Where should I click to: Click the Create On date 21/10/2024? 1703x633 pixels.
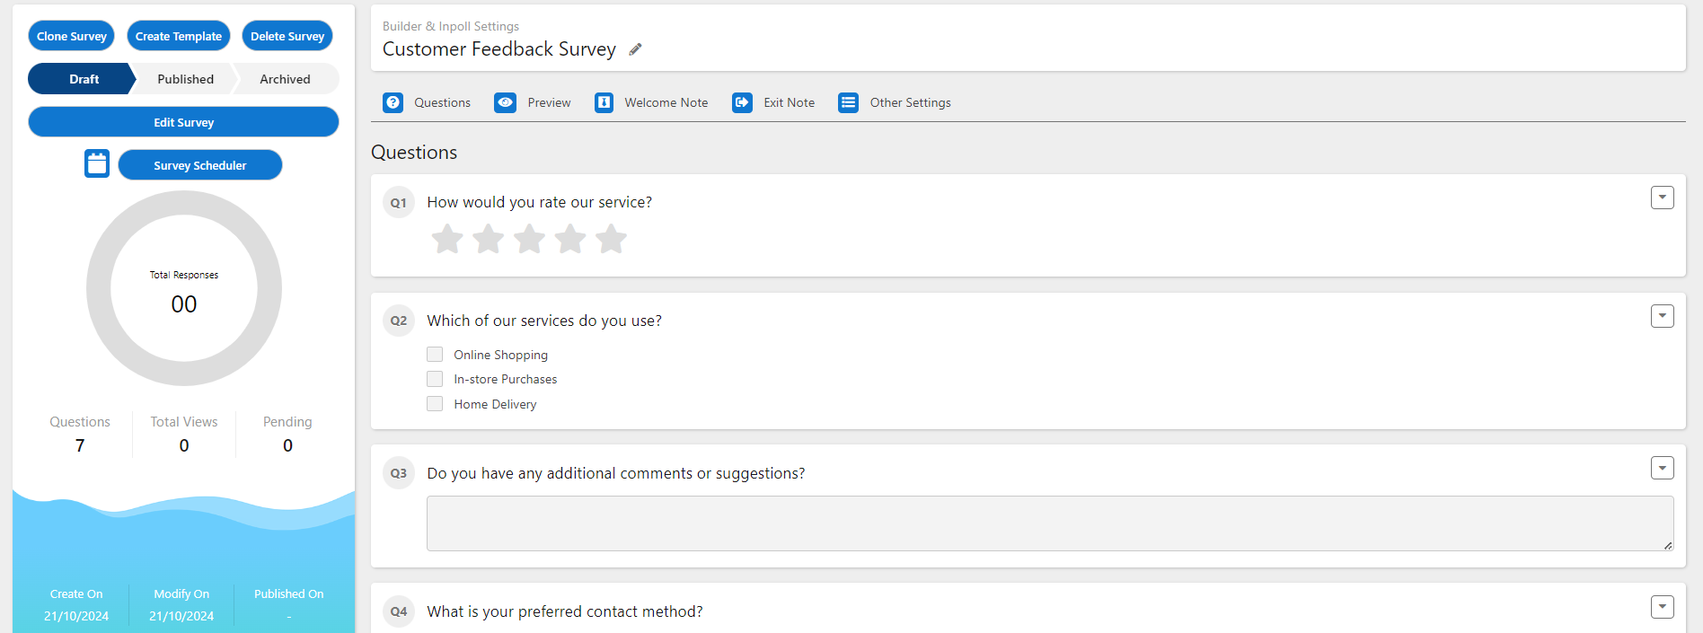point(76,616)
